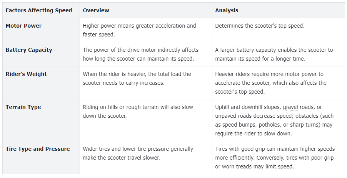Open the 'scooter' link in Battery Capacity overview
This screenshot has height=178, width=347.
coord(126,59)
